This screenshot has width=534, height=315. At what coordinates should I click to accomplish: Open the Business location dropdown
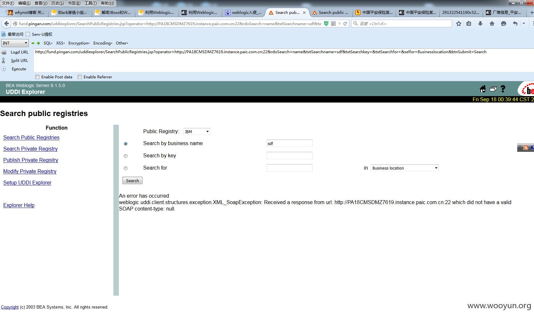coord(405,168)
